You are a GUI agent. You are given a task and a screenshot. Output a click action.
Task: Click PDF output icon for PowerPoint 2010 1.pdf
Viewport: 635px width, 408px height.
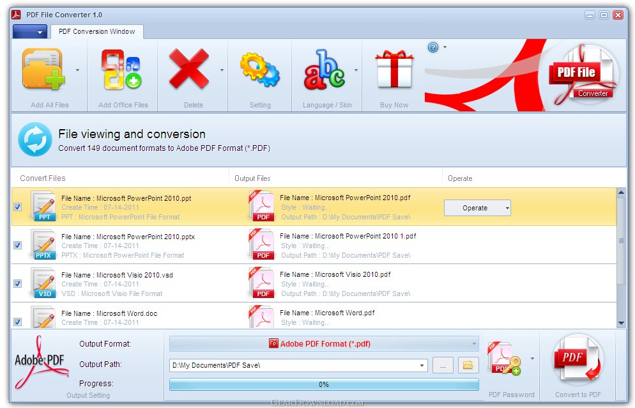[x=261, y=244]
